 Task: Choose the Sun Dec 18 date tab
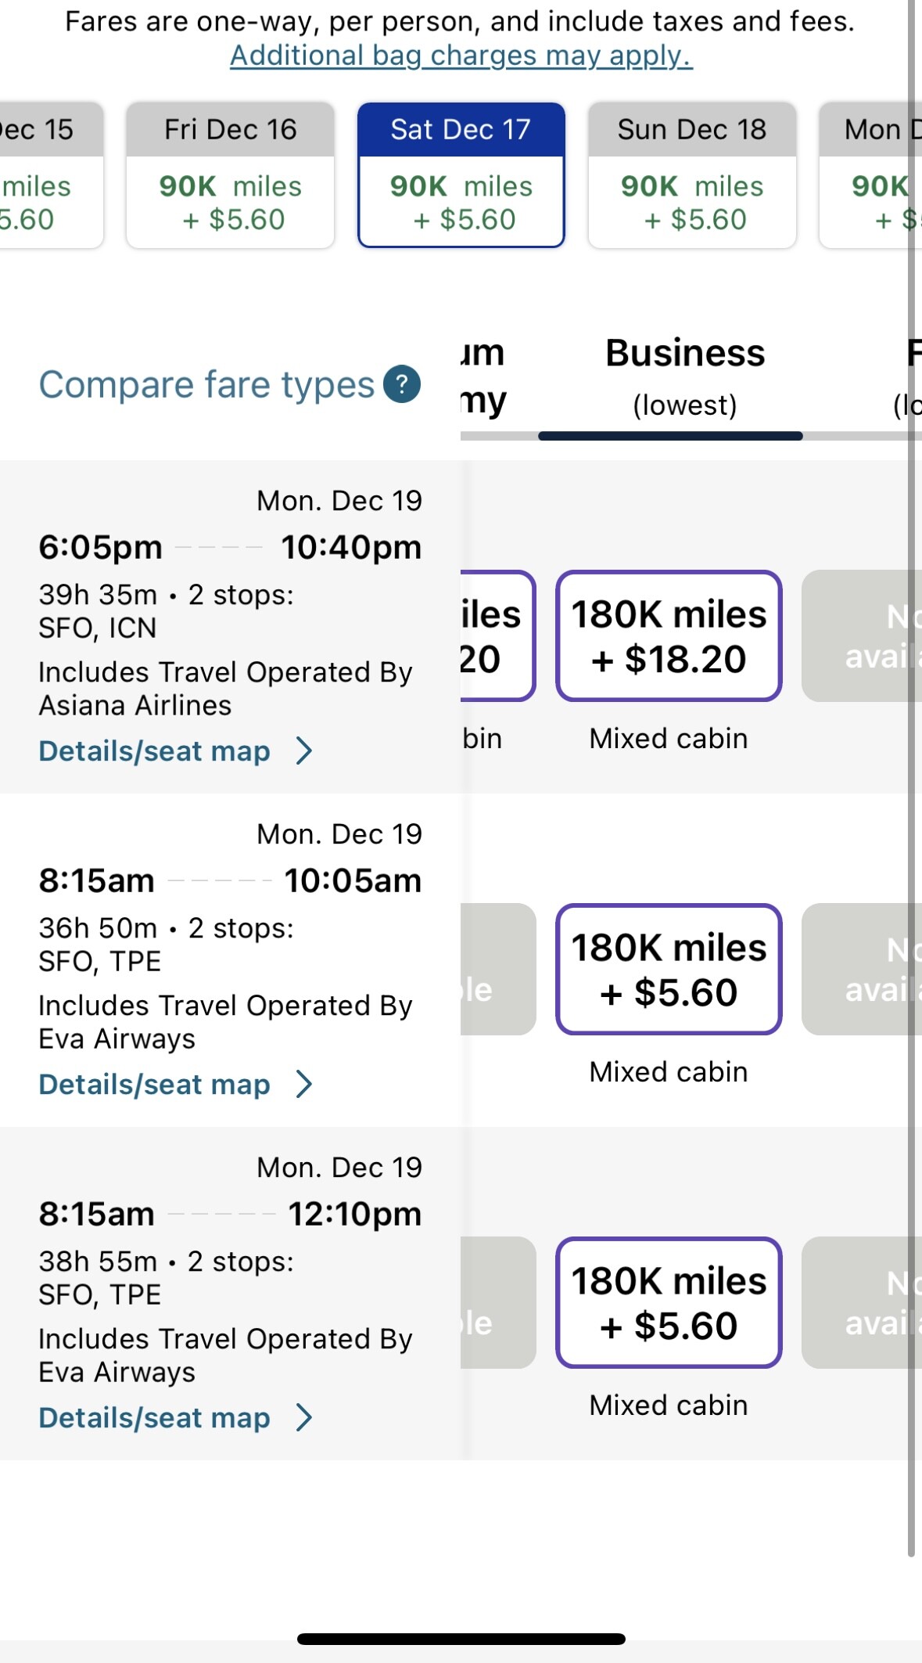pyautogui.click(x=692, y=175)
